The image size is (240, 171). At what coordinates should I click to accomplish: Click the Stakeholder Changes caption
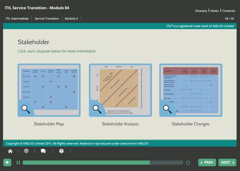pos(190,124)
